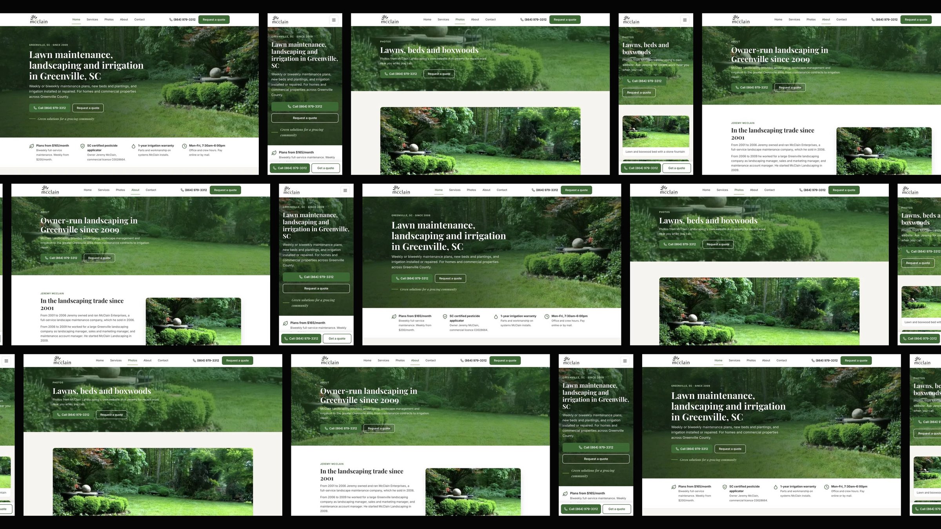Click header Request a quote, top-row desktop Home mockup
The height and width of the screenshot is (529, 941).
point(214,20)
